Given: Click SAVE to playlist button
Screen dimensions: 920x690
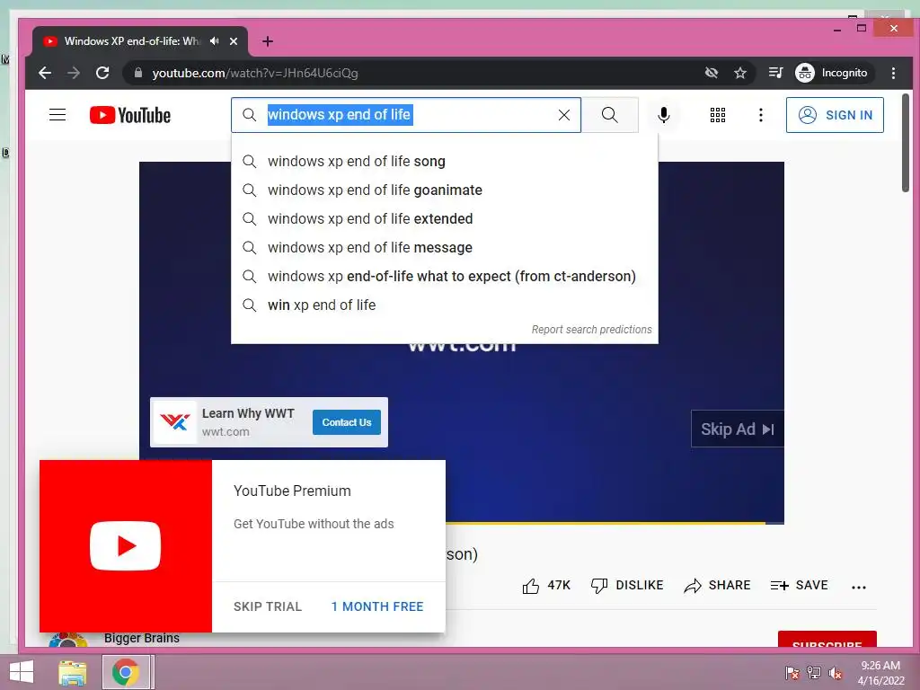Looking at the screenshot, I should pos(799,586).
